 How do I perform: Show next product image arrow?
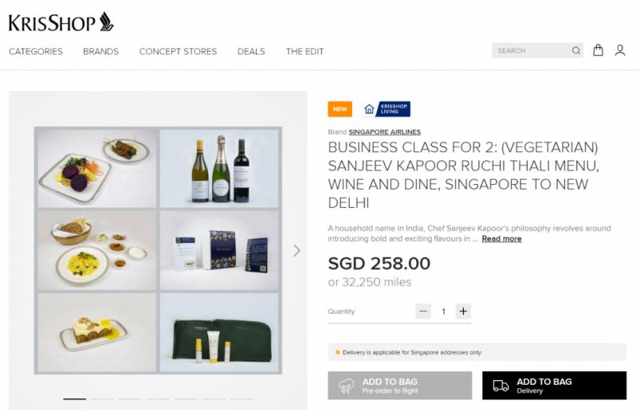tap(297, 250)
